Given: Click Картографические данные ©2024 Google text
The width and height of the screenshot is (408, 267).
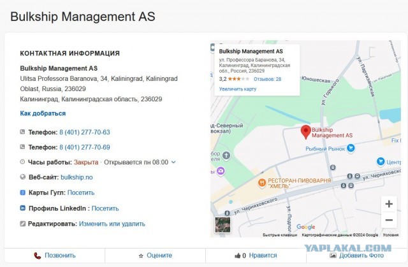Looking at the screenshot, I should coord(340,235).
